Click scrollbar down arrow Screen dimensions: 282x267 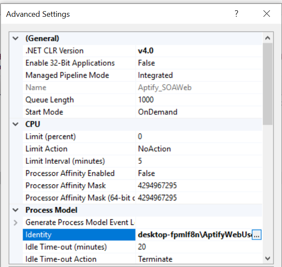267,258
